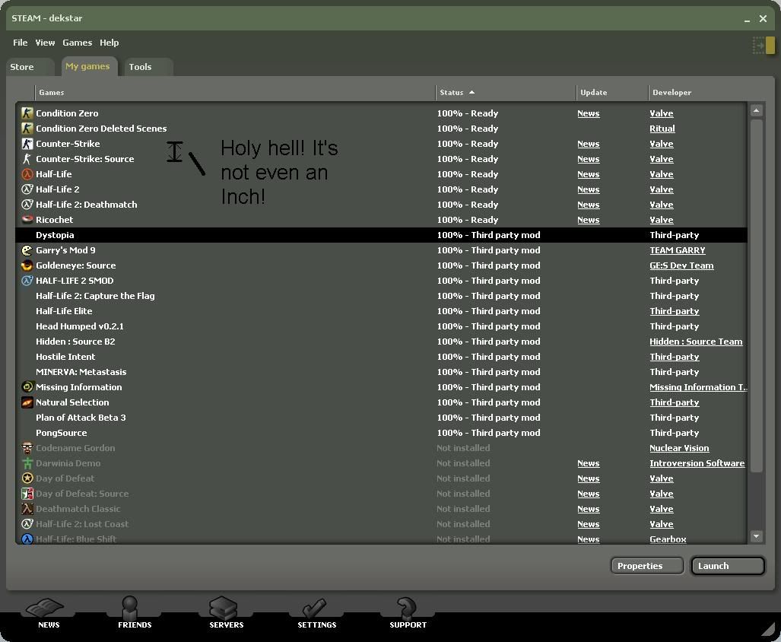Open the Servers browser in bottom bar

226,614
